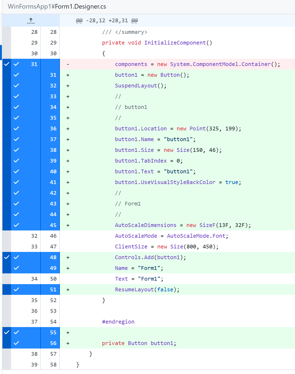The height and width of the screenshot is (374, 295).
Task: Deselect the removed components Container line checkmark
Action: coord(16,64)
